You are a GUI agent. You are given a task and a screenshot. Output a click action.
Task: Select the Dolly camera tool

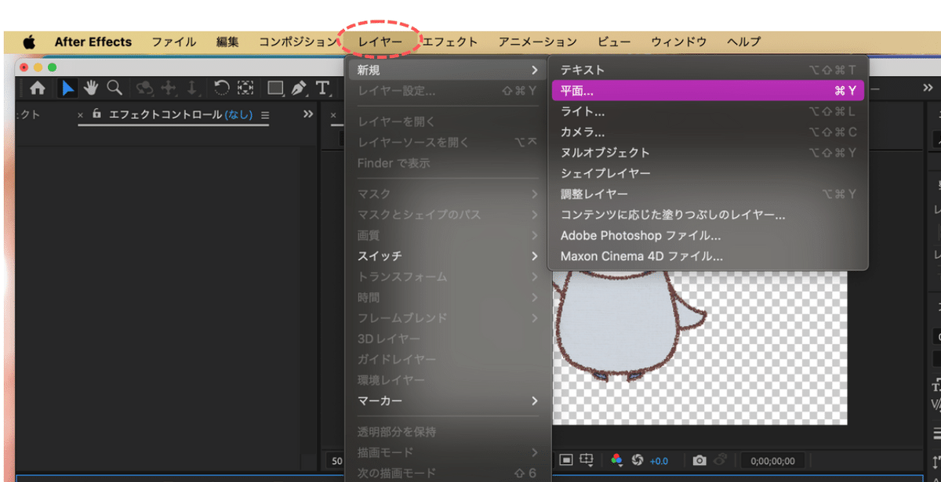pos(191,88)
